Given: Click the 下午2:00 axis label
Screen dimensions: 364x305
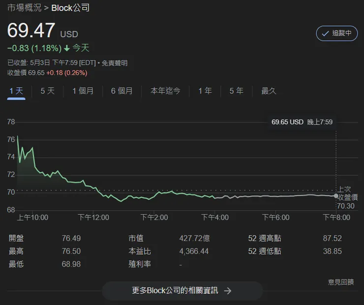Looking at the screenshot, I should (x=154, y=217).
